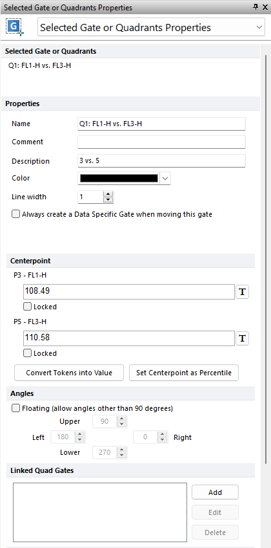Add a linked quad gate

(216, 492)
